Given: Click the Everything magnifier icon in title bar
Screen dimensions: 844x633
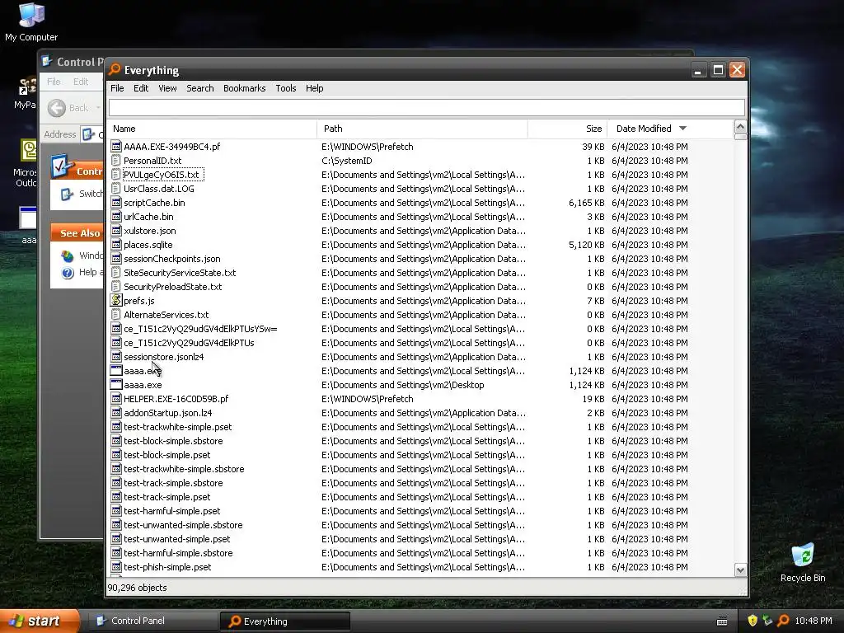Looking at the screenshot, I should (x=114, y=69).
